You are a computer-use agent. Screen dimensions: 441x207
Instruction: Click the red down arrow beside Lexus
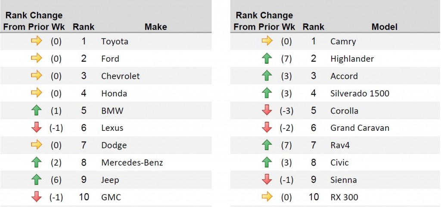37,128
